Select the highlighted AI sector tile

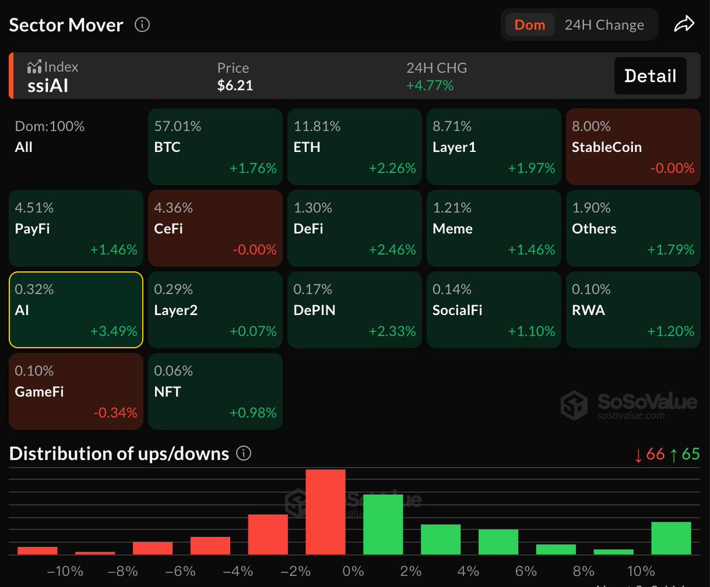pos(76,310)
